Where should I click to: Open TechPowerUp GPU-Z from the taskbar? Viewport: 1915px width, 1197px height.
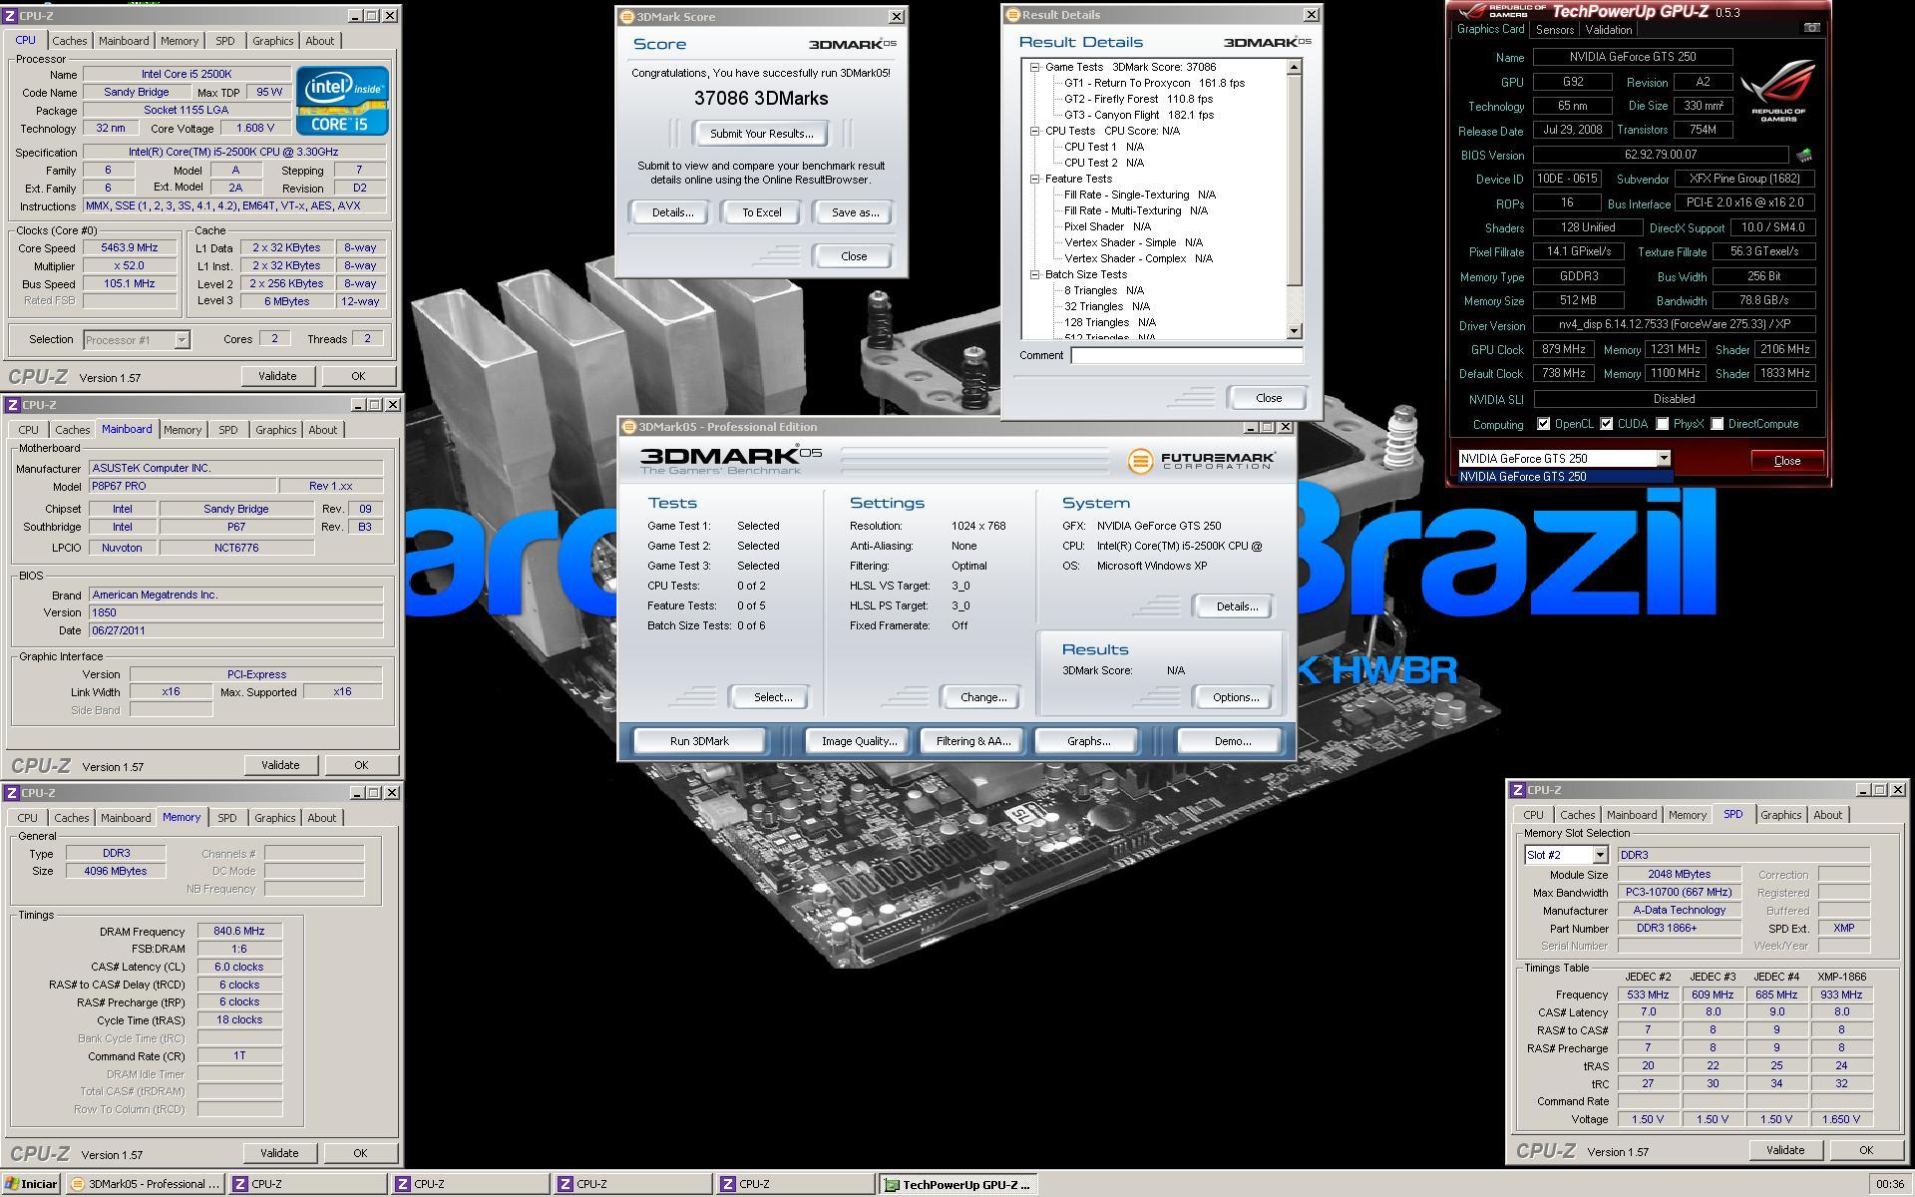point(957,1184)
